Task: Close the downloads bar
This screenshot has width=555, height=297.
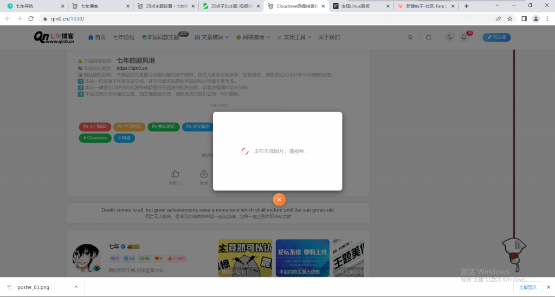Action: (x=548, y=287)
